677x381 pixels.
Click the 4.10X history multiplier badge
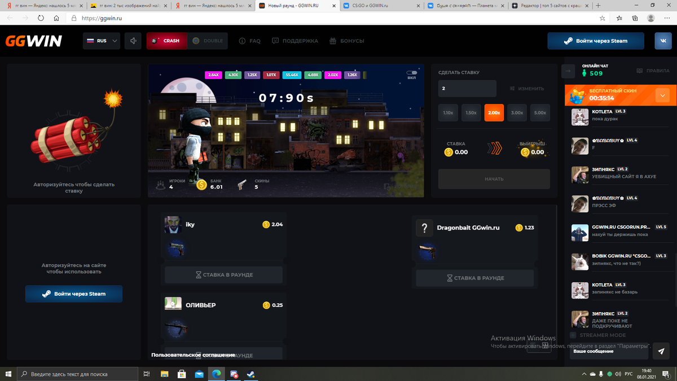pos(233,75)
